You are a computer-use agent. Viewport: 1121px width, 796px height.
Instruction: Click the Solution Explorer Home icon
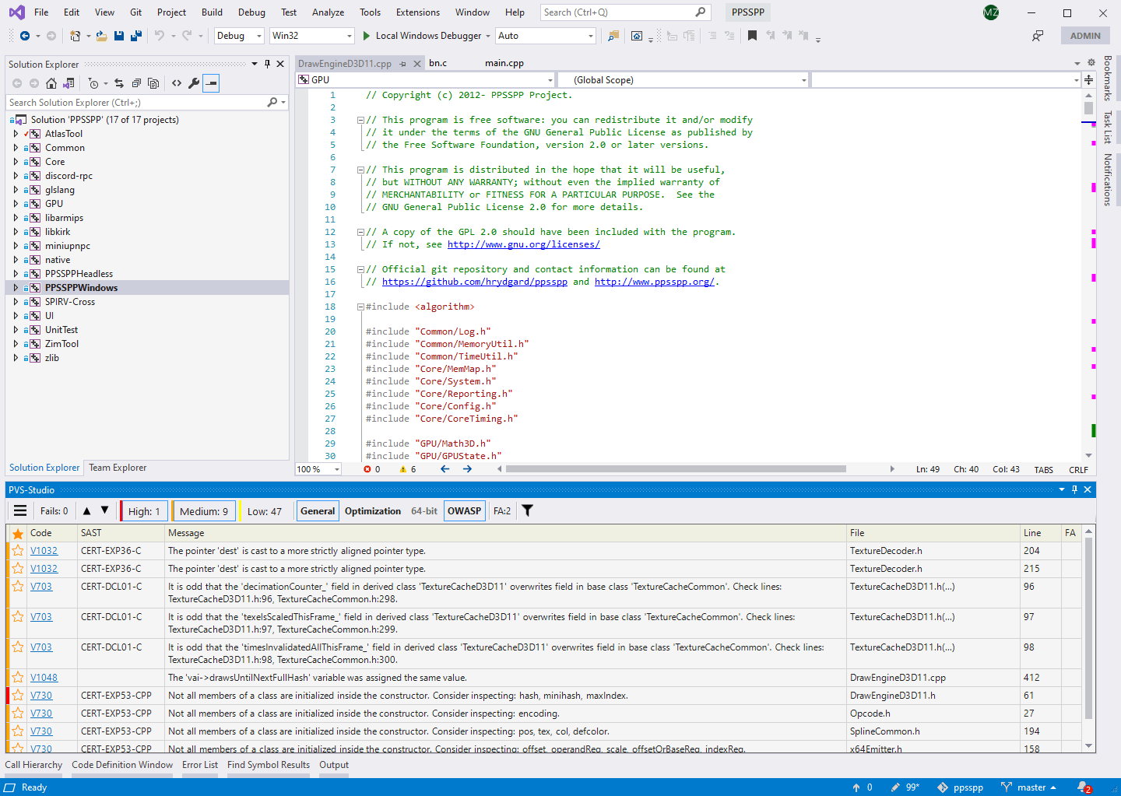coord(51,83)
